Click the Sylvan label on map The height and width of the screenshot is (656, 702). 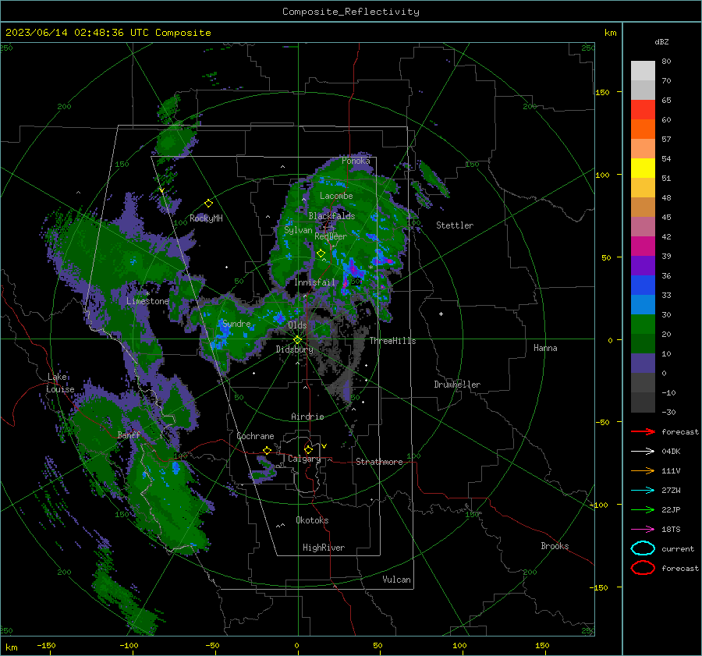pos(298,230)
